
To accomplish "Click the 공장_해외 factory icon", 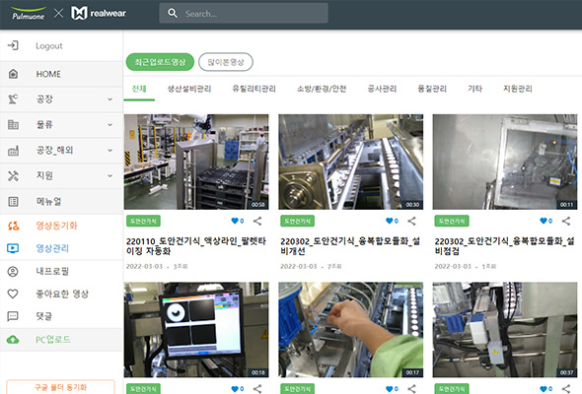I will point(13,150).
